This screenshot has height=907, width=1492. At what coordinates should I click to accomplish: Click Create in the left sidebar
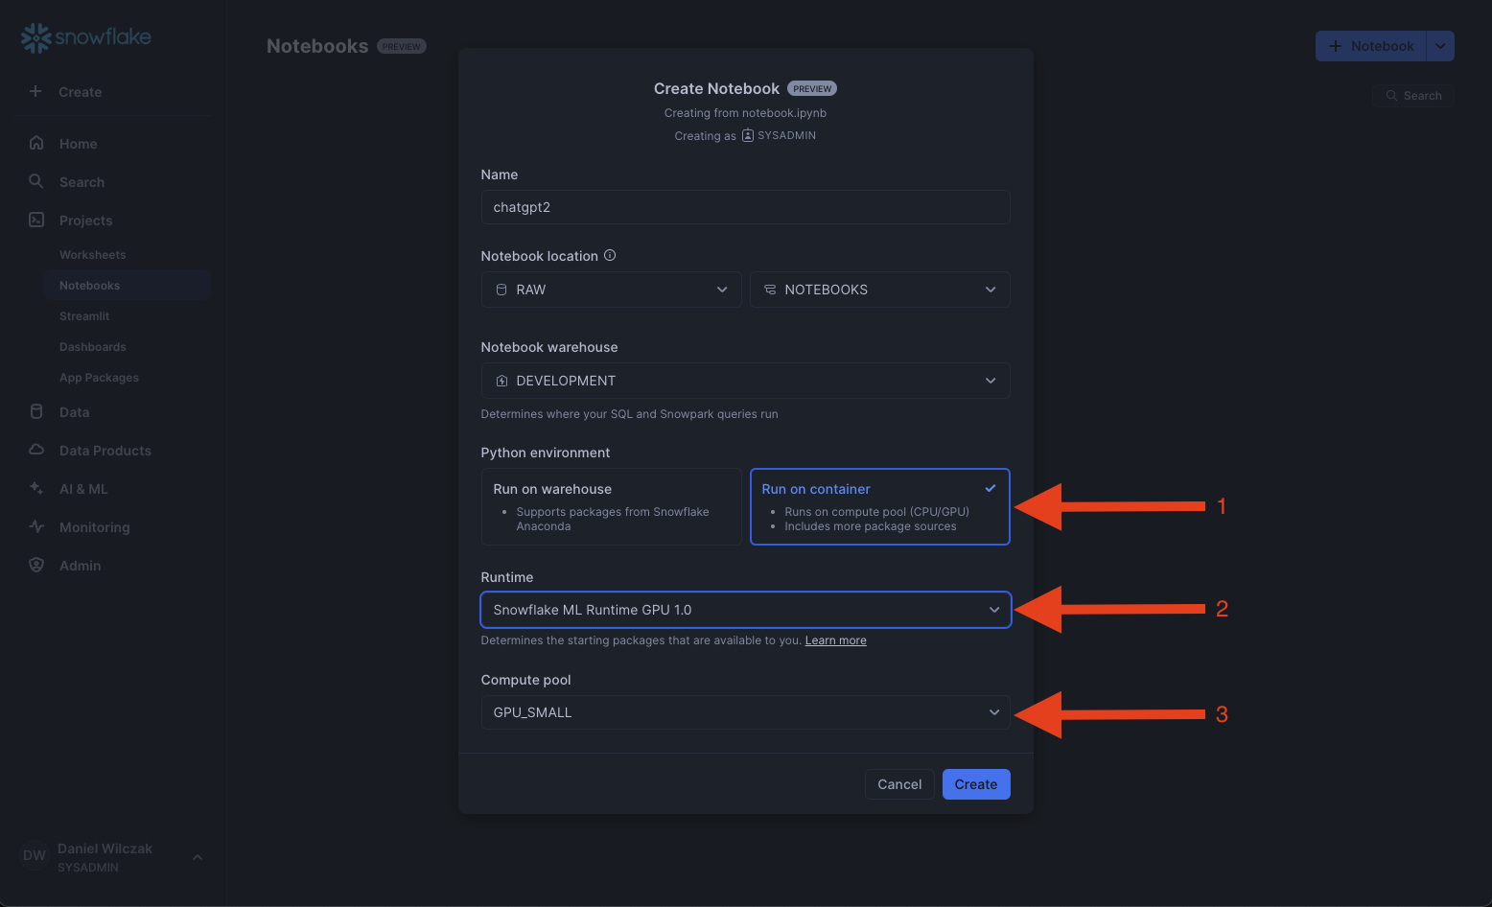80,92
